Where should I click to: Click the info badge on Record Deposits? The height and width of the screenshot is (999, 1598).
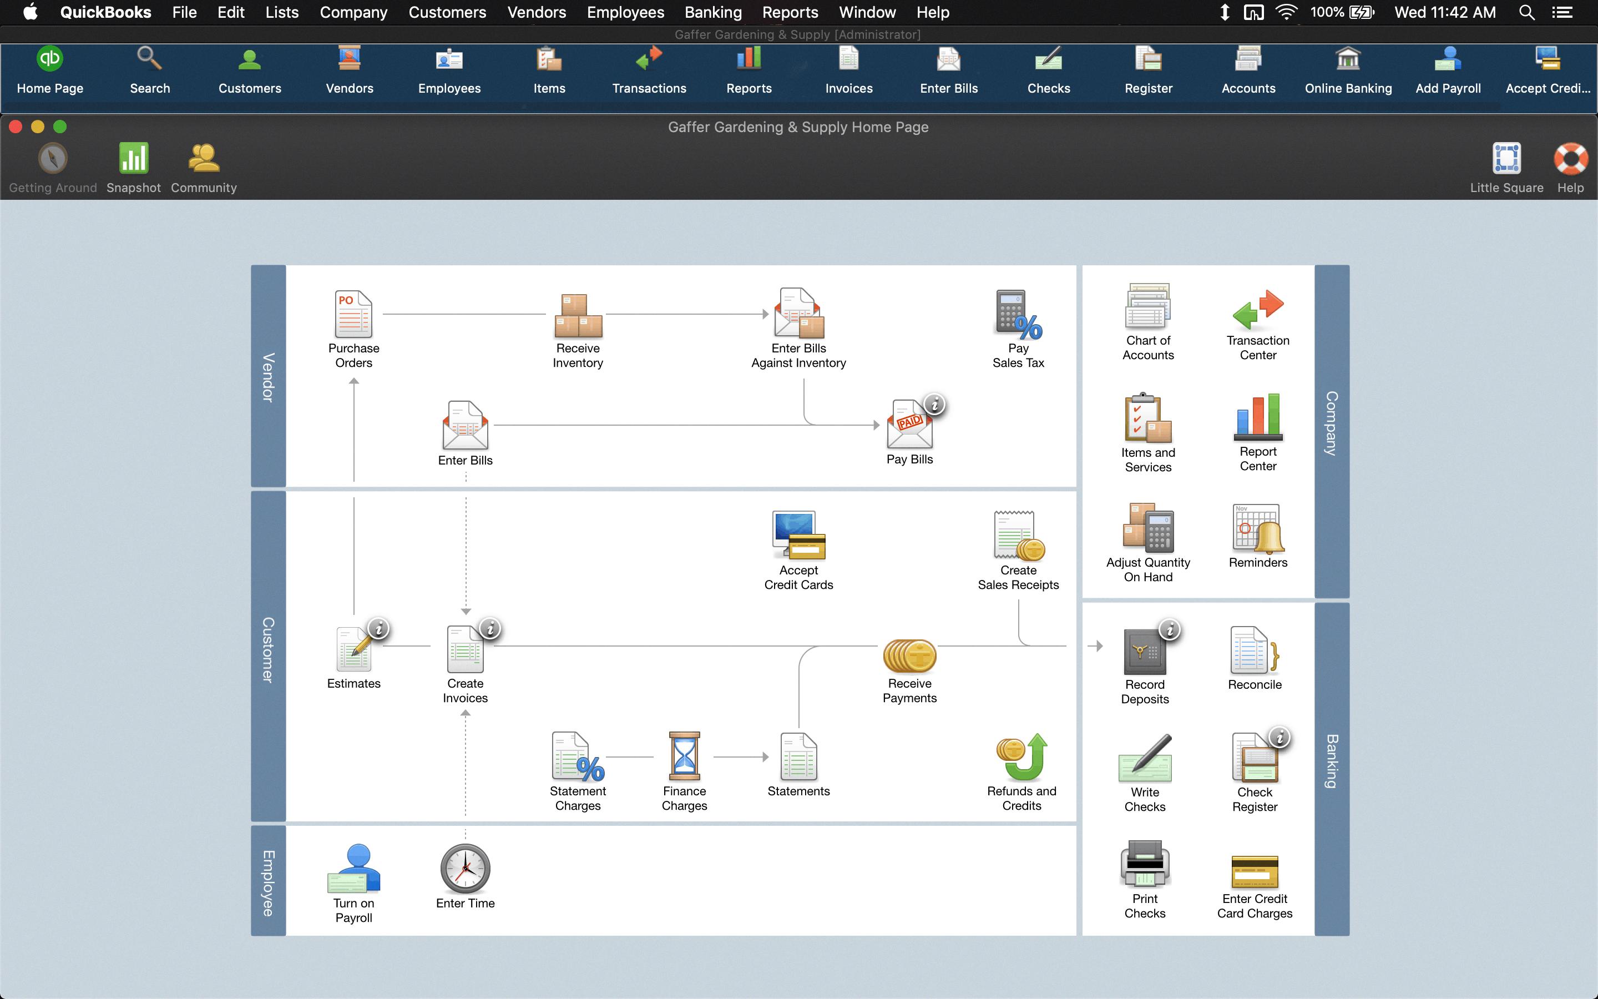(x=1170, y=630)
